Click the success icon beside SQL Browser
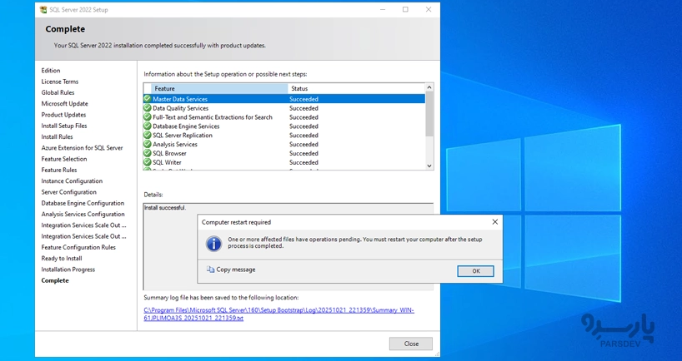 click(148, 154)
